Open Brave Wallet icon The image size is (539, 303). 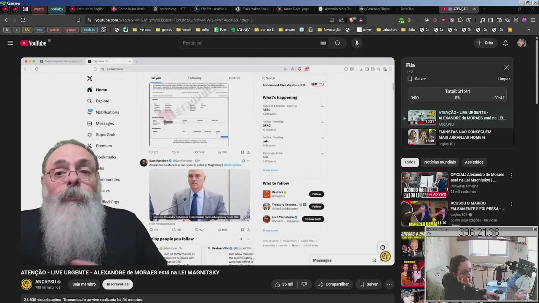(499, 20)
